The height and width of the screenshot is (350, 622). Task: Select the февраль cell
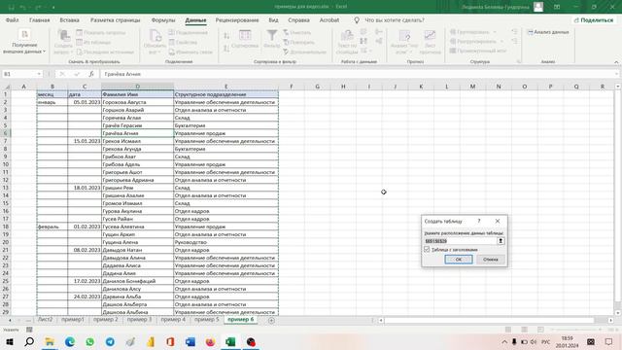(x=52, y=227)
